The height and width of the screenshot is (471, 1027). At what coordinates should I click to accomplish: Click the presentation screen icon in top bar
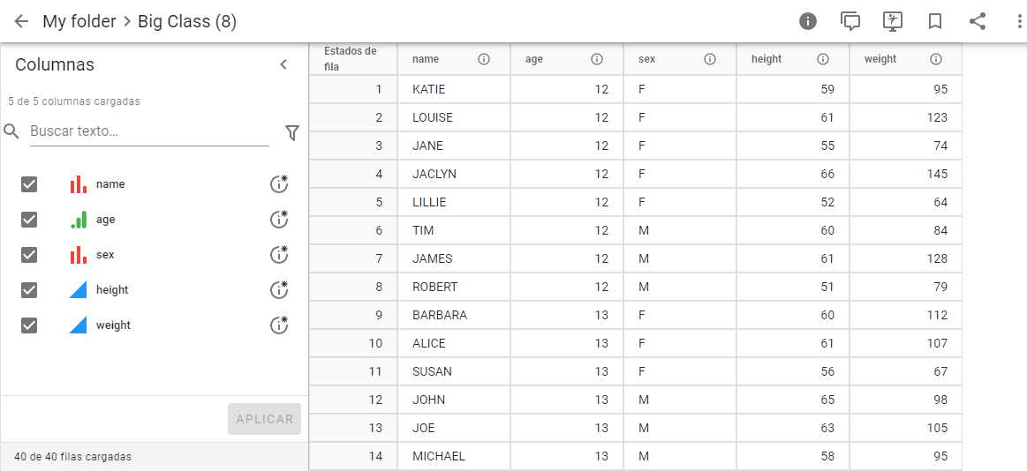click(x=893, y=21)
